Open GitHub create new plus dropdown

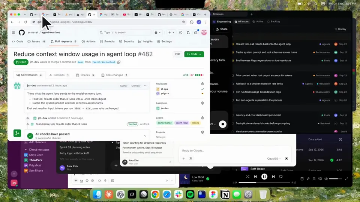point(171,33)
